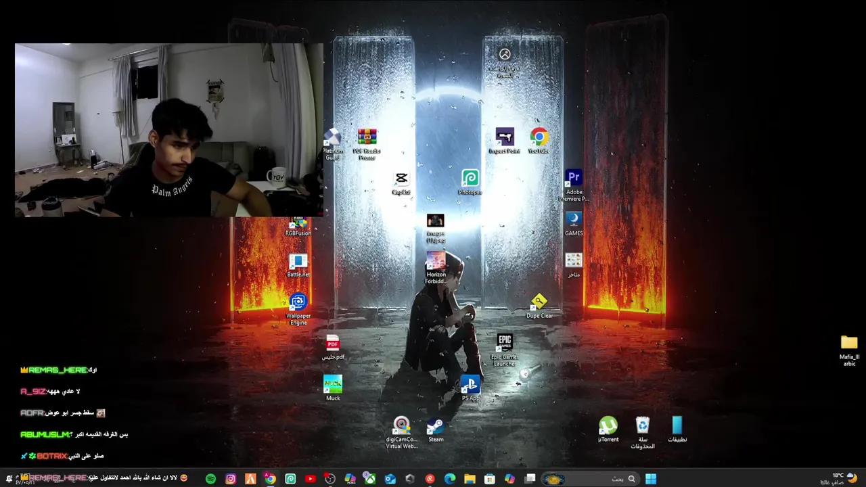Open the 18°C weather widget

pyautogui.click(x=839, y=479)
